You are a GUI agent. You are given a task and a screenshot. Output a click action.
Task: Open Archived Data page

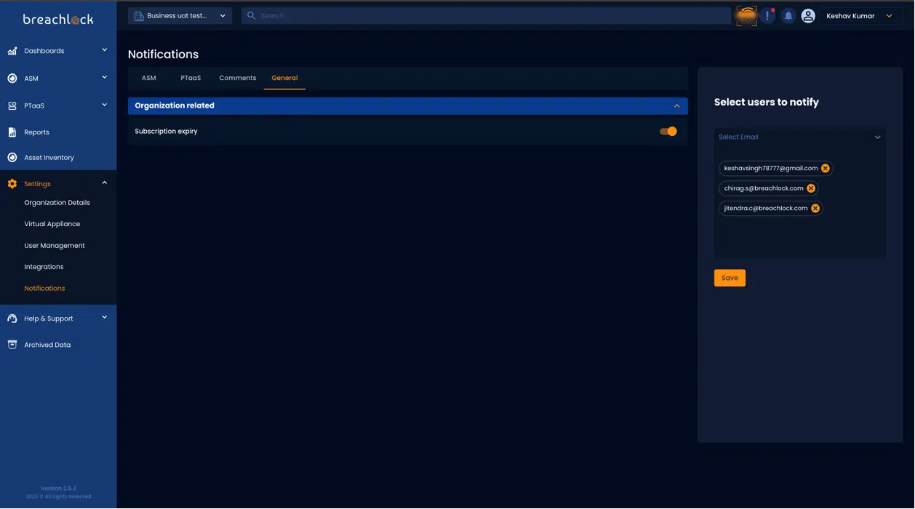coord(47,345)
